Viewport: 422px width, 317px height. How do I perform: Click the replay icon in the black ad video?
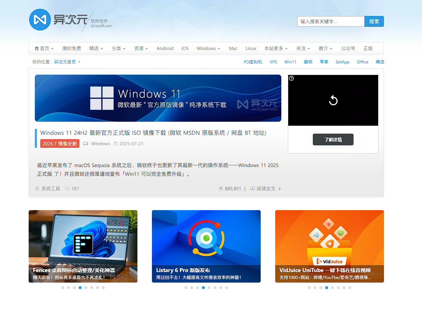tap(333, 100)
